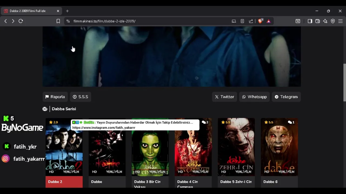Click the share page icon

[x=251, y=21]
